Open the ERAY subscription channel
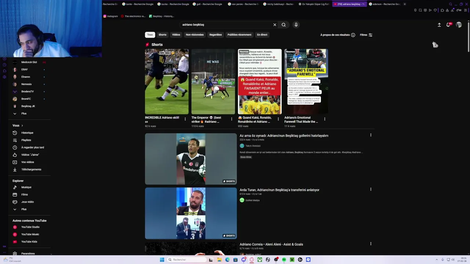 (25, 69)
